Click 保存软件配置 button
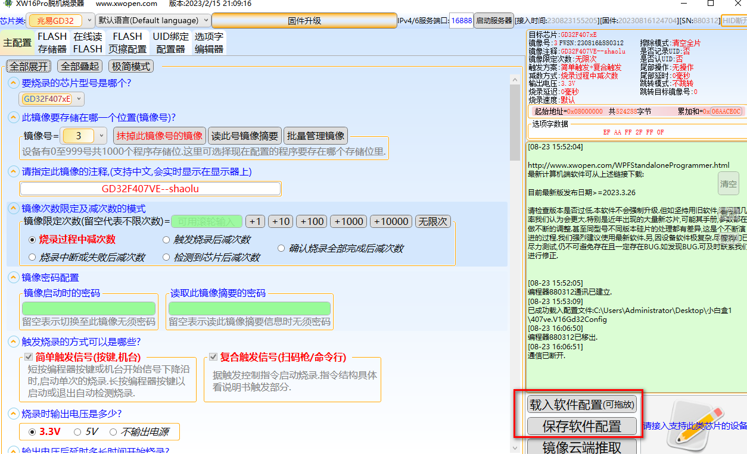This screenshot has height=454, width=747. [582, 426]
